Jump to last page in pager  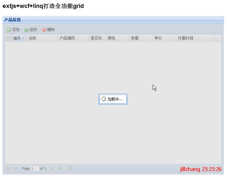[x=60, y=168]
